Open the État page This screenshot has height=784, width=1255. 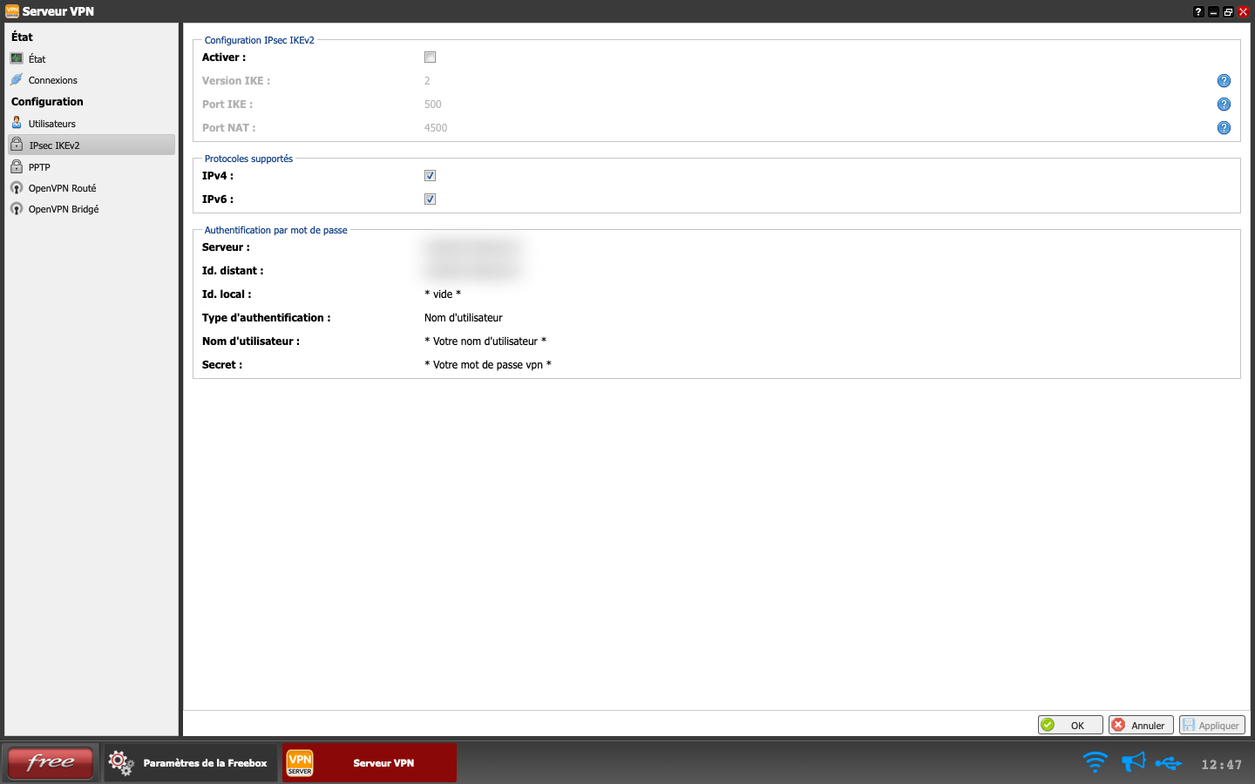(x=92, y=58)
